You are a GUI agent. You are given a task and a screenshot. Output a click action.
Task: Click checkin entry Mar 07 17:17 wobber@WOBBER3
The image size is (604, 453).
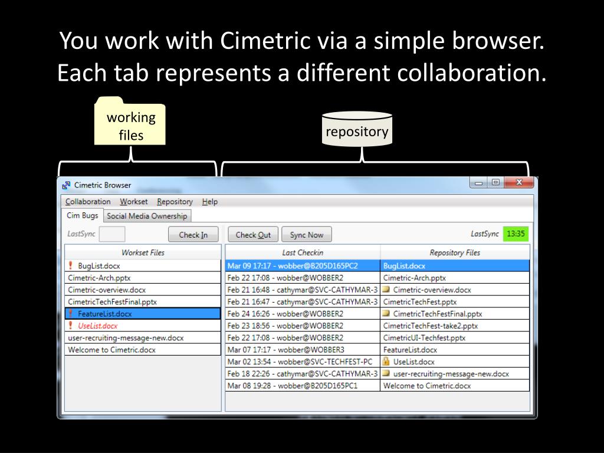[x=303, y=350]
